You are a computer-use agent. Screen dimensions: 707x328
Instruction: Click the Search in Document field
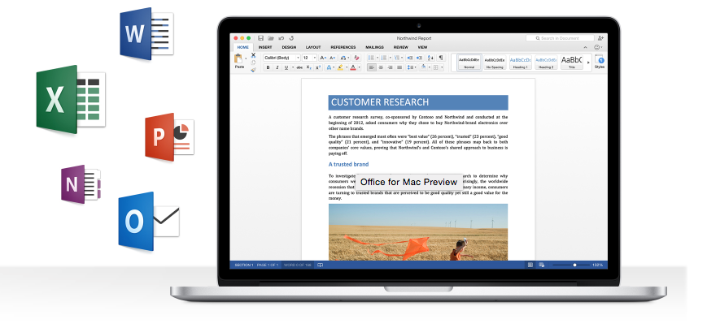coord(560,38)
